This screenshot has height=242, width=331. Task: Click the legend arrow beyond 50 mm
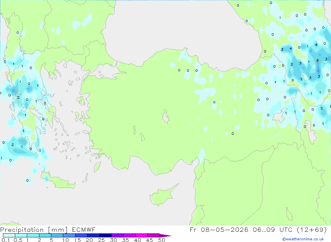pos(165,235)
